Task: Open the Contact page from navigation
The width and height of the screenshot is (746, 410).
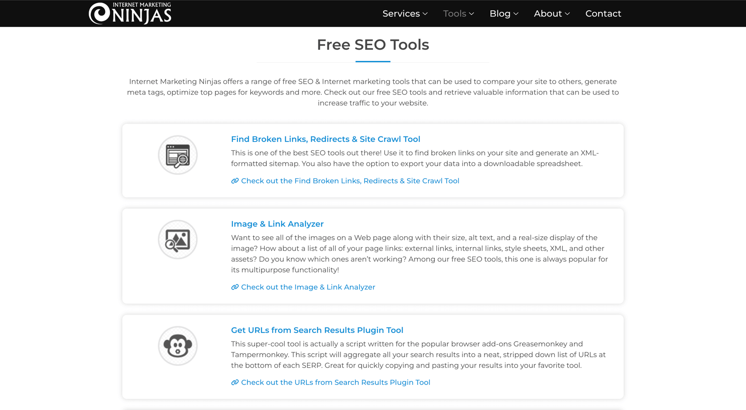Action: coord(603,13)
